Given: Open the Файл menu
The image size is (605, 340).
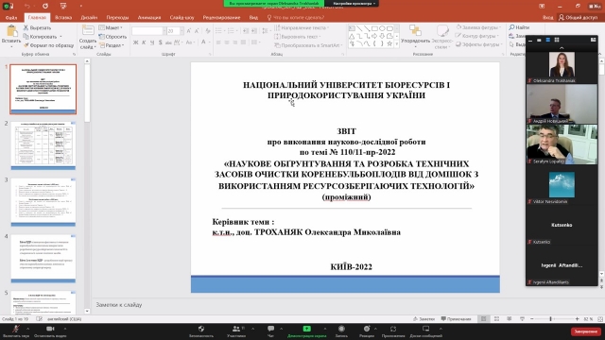Looking at the screenshot, I should tap(11, 17).
